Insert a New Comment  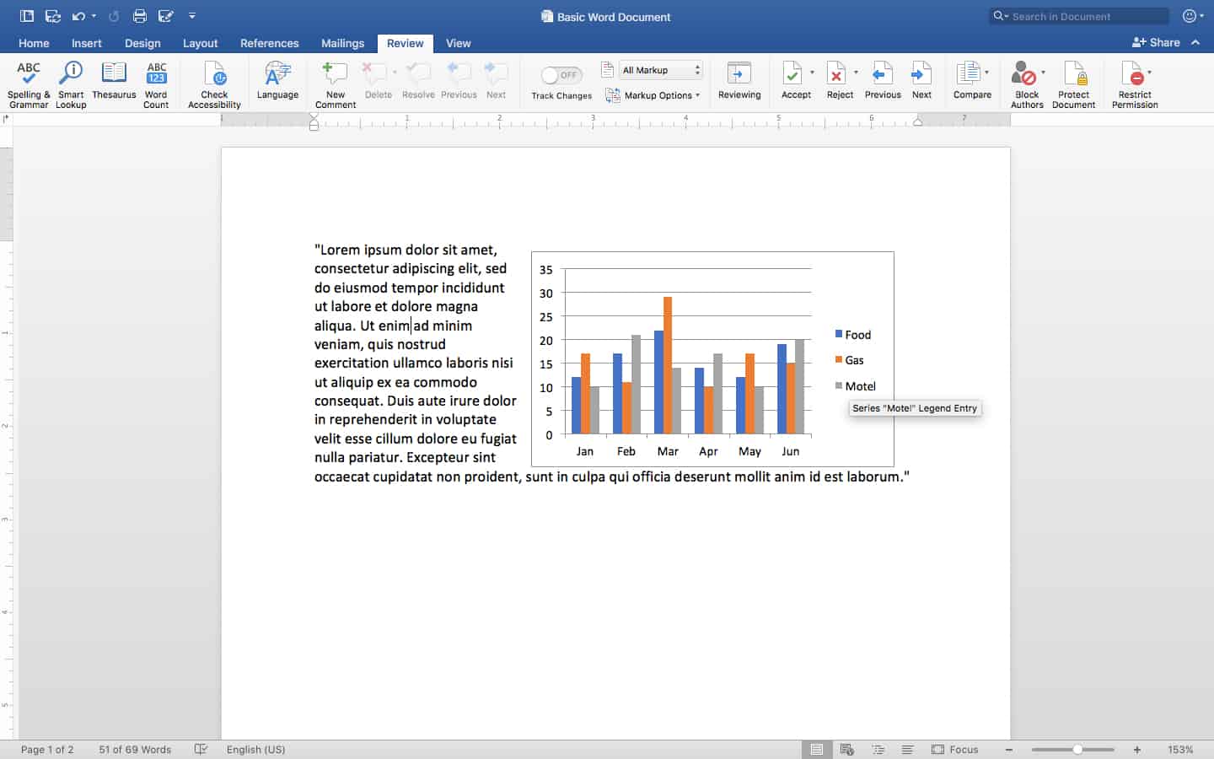[335, 84]
